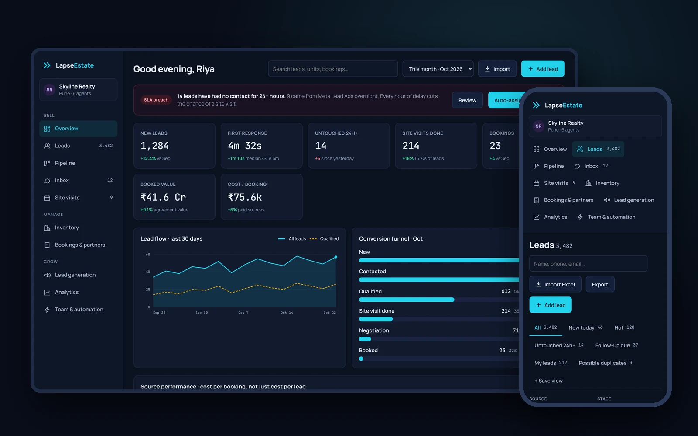Viewport: 698px width, 436px height.
Task: Click Export in the mobile panel
Action: click(600, 284)
